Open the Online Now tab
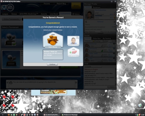This screenshot has width=145, height=116. [x=97, y=39]
